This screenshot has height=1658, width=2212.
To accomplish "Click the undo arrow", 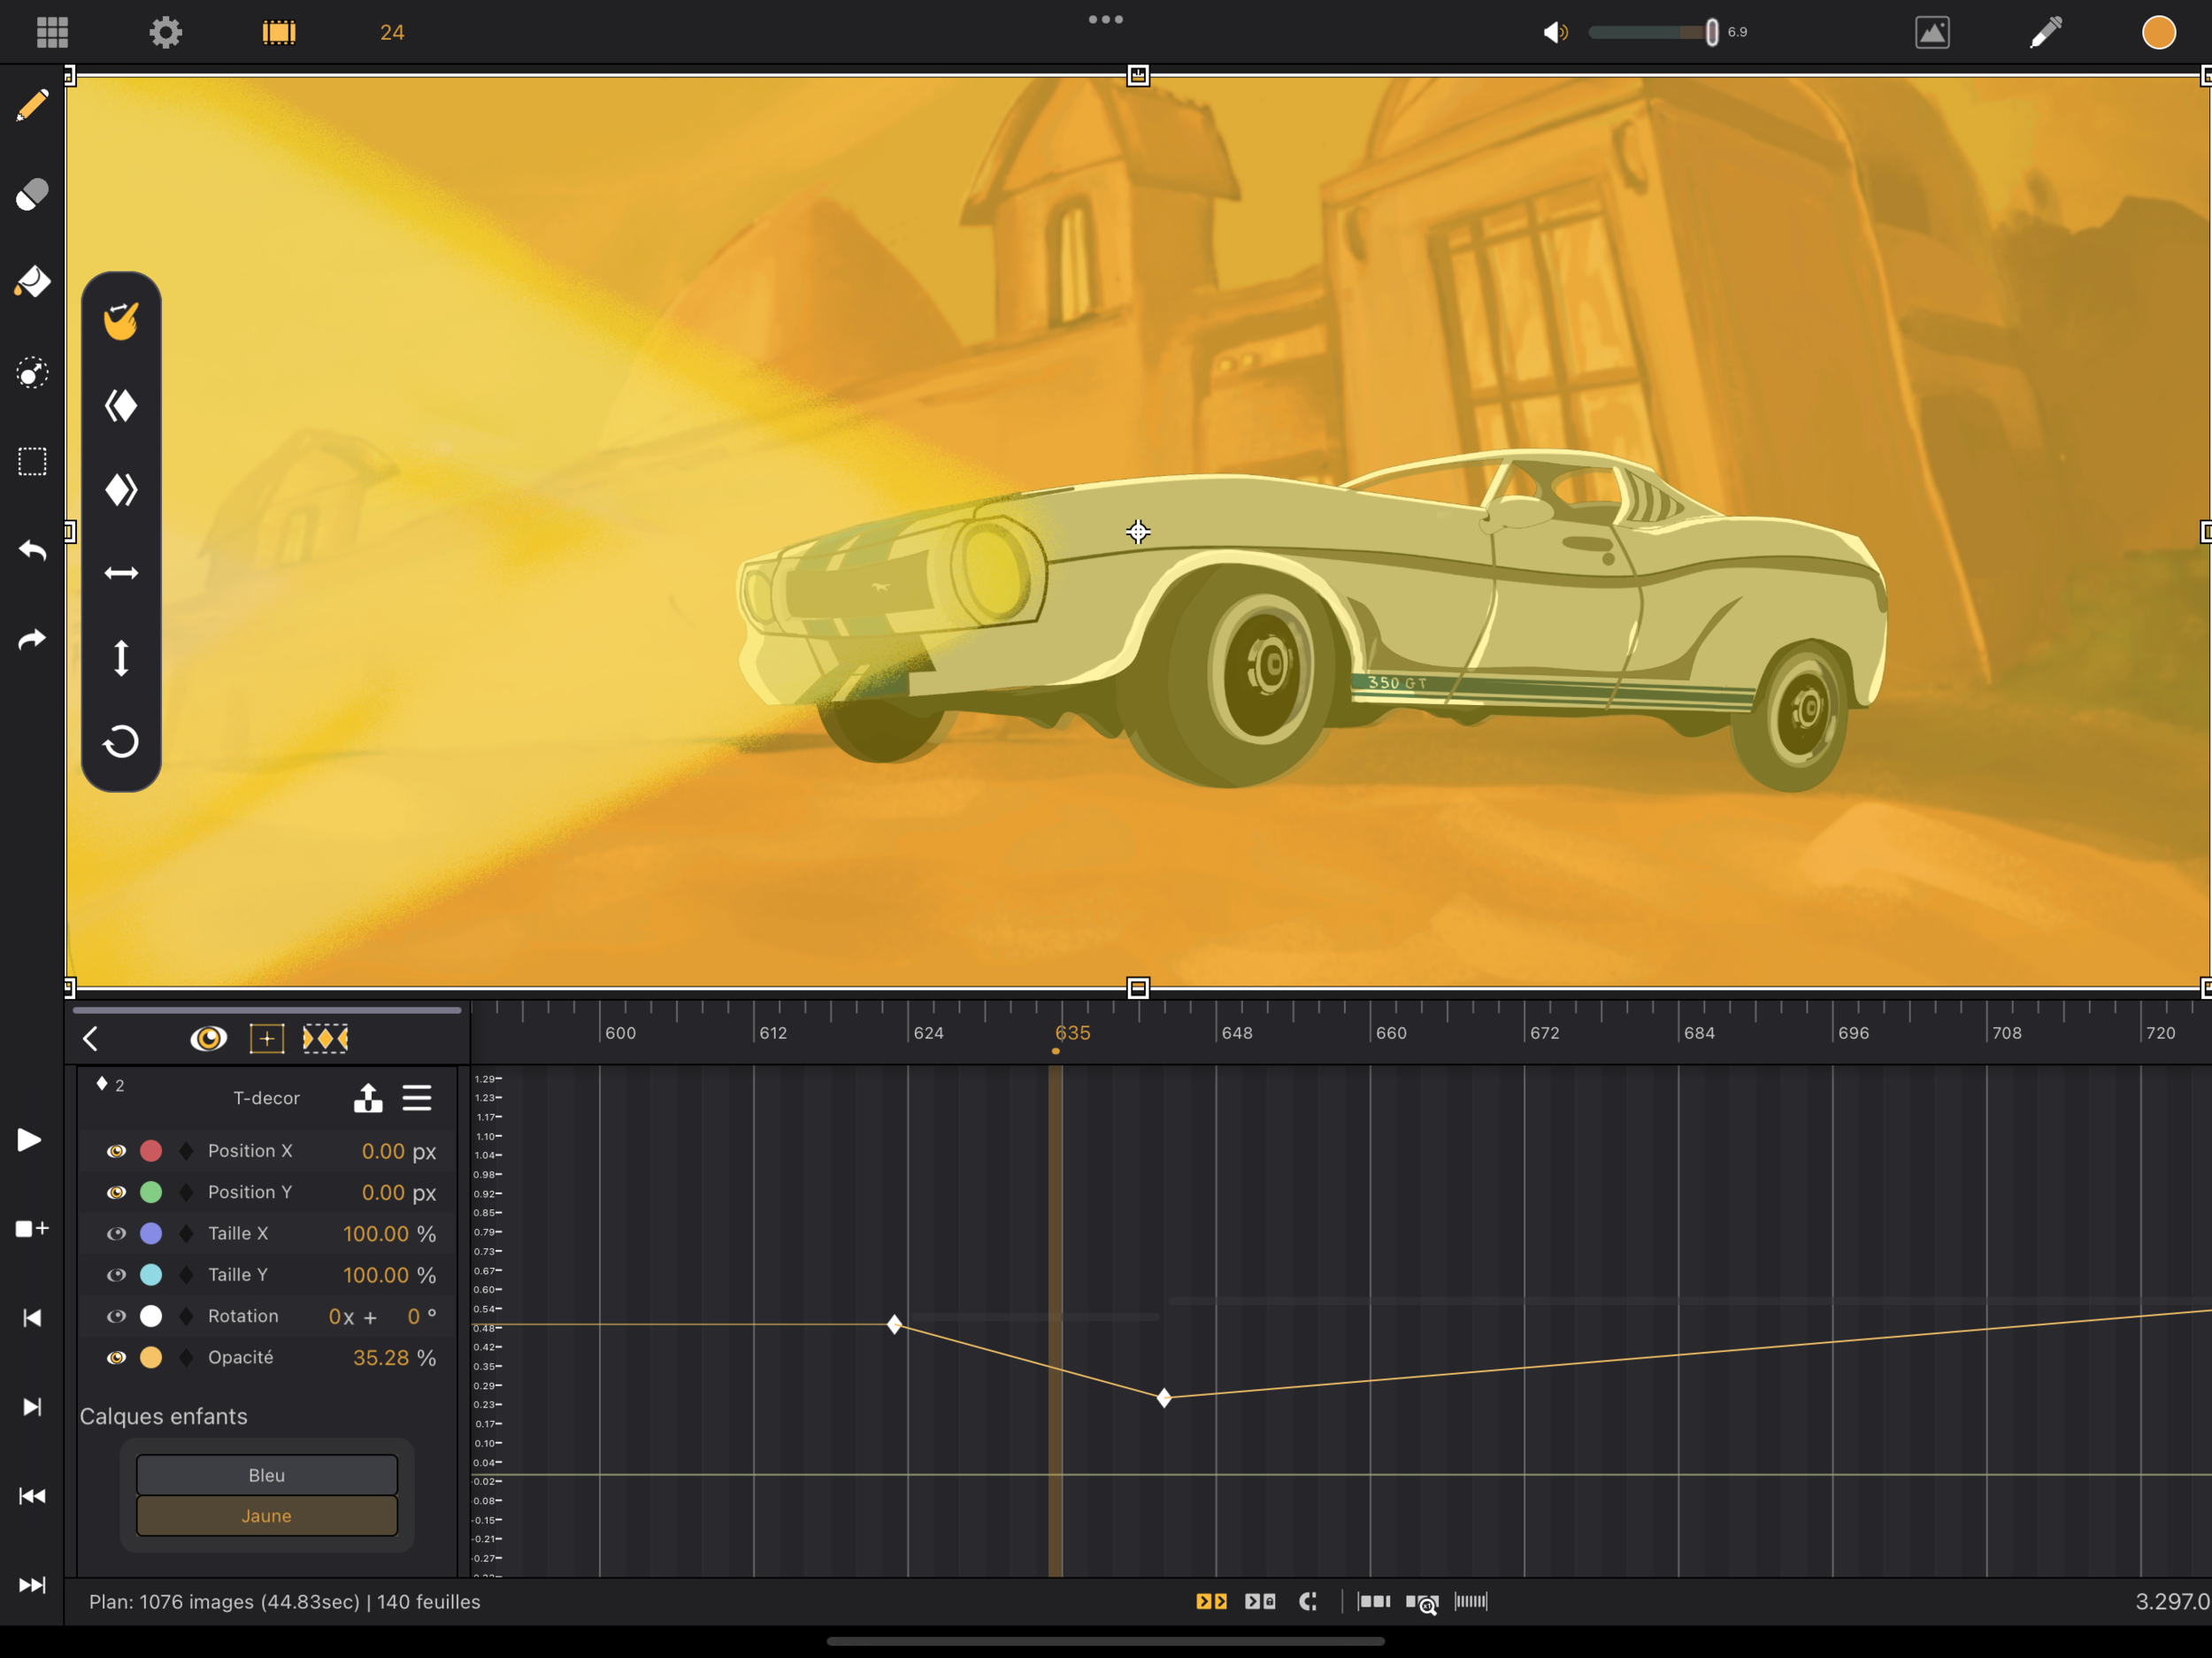I will click(x=32, y=551).
